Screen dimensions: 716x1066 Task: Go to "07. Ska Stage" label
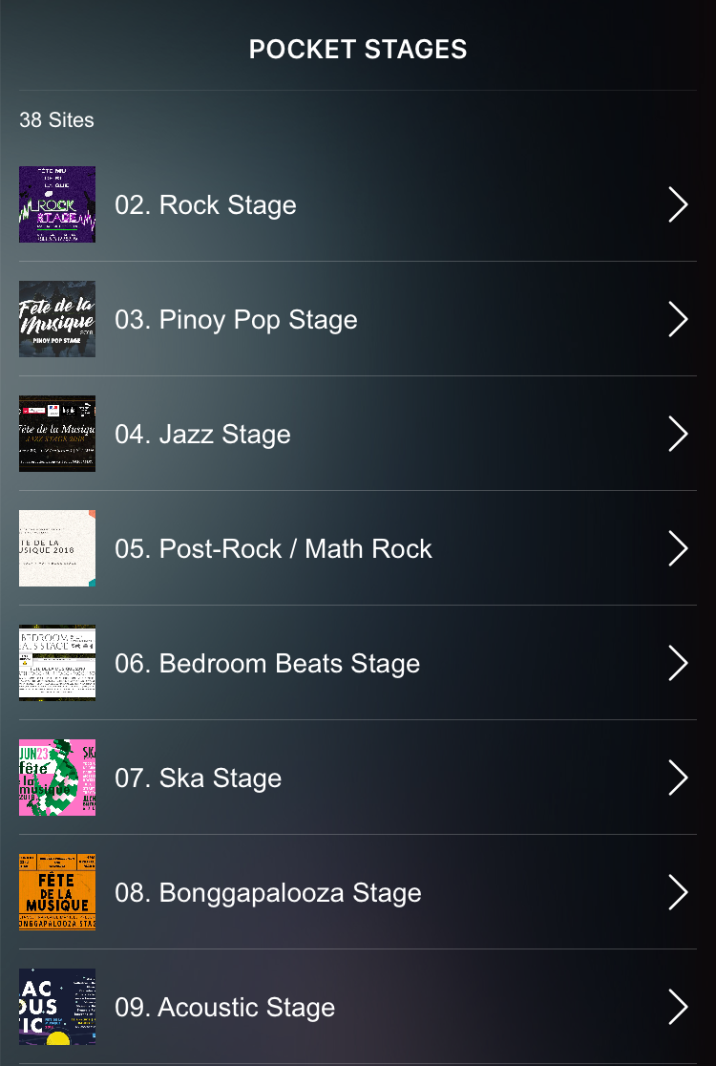click(198, 778)
